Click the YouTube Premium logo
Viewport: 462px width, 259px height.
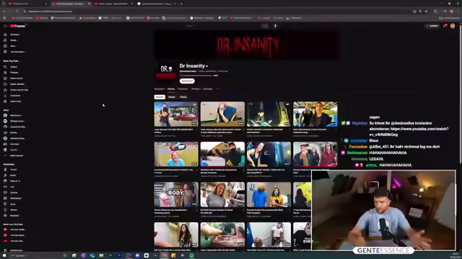tap(17, 26)
